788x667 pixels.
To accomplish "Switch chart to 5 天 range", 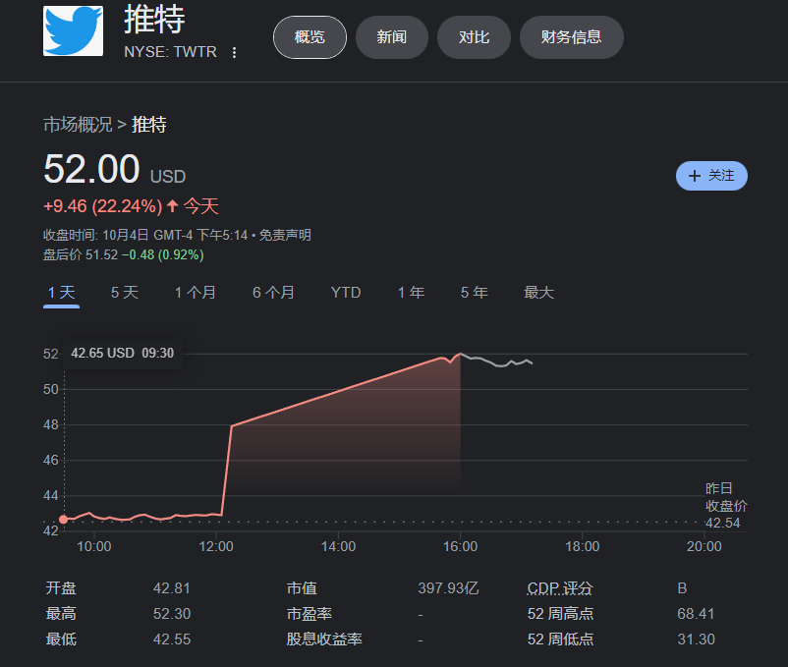I will coord(125,293).
